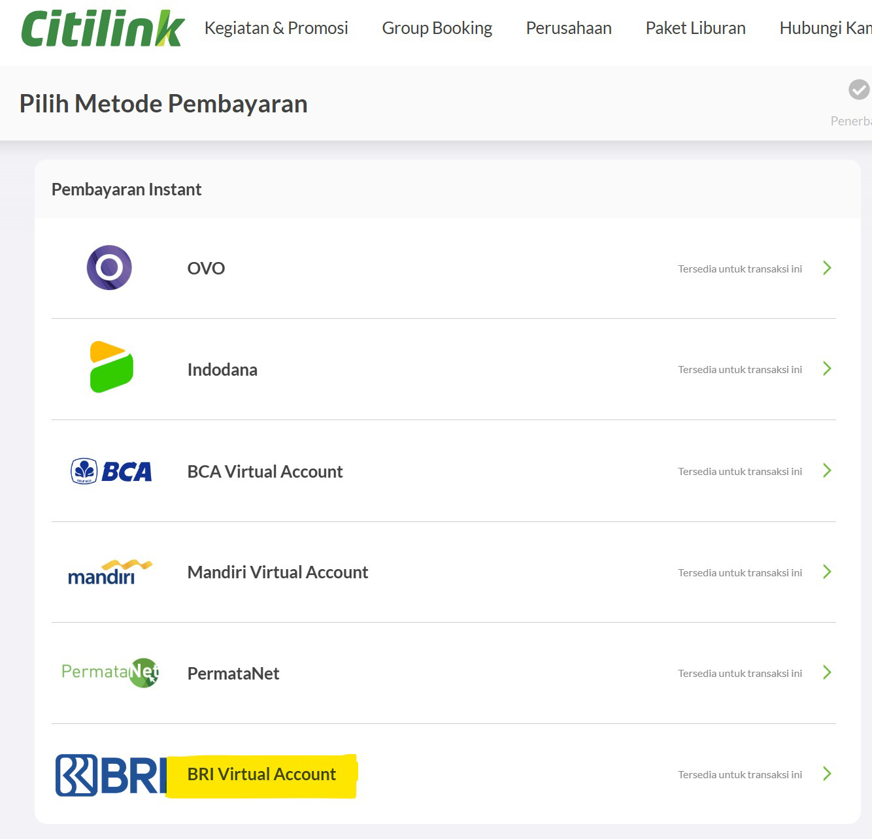Image resolution: width=872 pixels, height=839 pixels.
Task: Expand the BCA Virtual Account chevron
Action: tap(827, 470)
